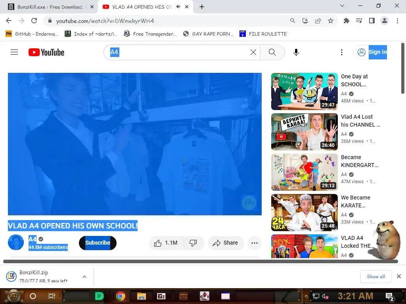Screen dimensions: 406x304
Task: Go back with the browser back arrow
Action: 9,21
